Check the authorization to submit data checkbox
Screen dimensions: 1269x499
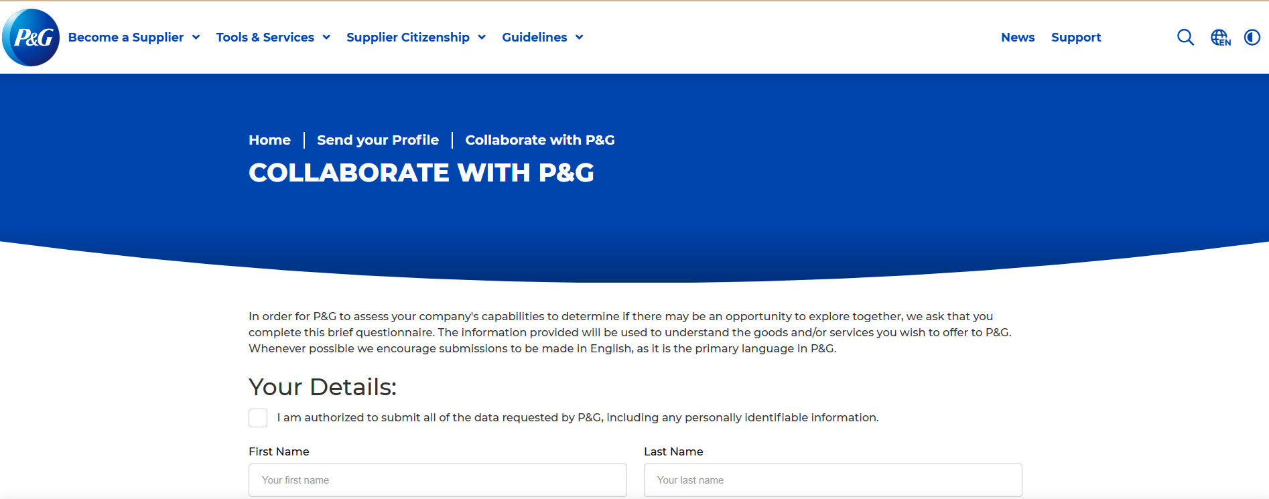pos(258,418)
